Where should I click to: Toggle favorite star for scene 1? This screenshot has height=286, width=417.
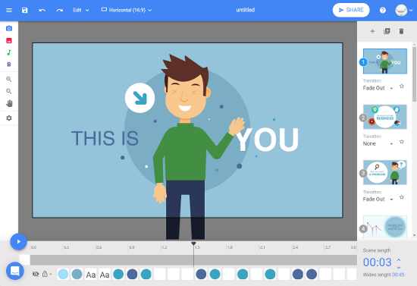[x=402, y=86]
